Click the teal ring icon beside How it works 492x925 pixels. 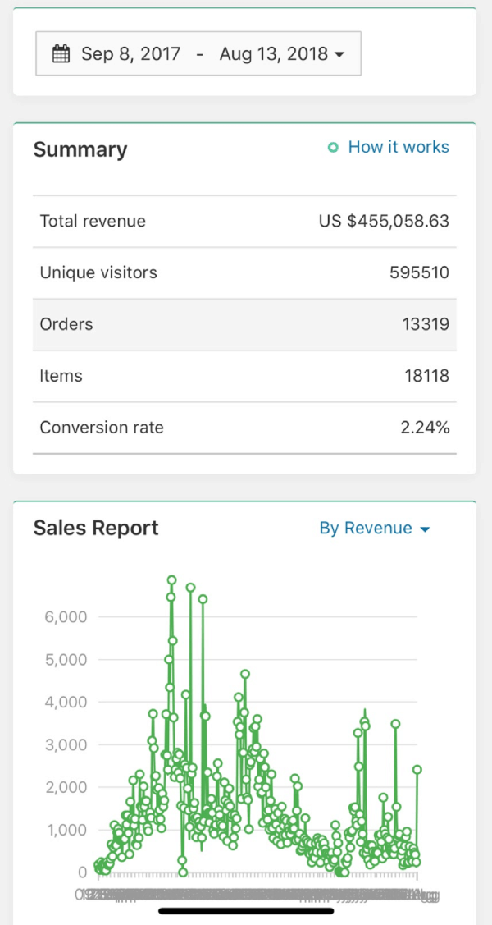click(x=334, y=147)
